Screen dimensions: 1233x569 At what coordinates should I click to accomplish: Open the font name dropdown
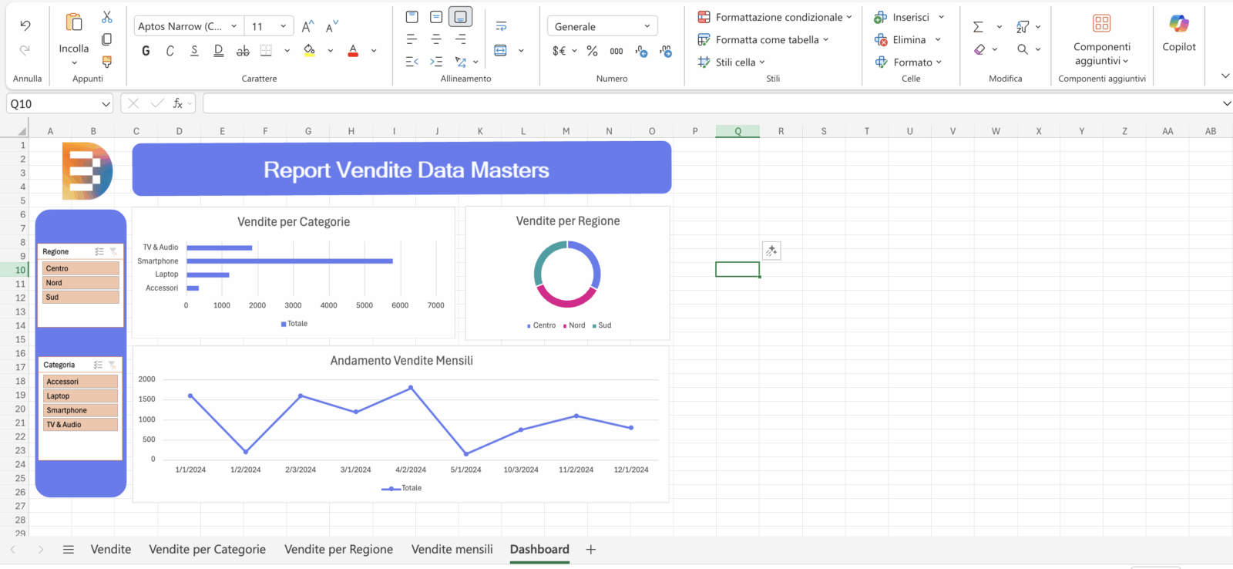(233, 26)
